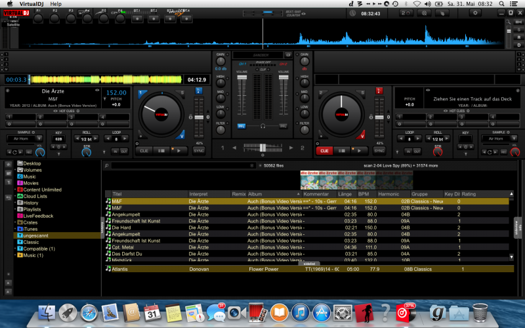Select the Cpt. Metal track row
525x328 pixels.
tap(306, 247)
